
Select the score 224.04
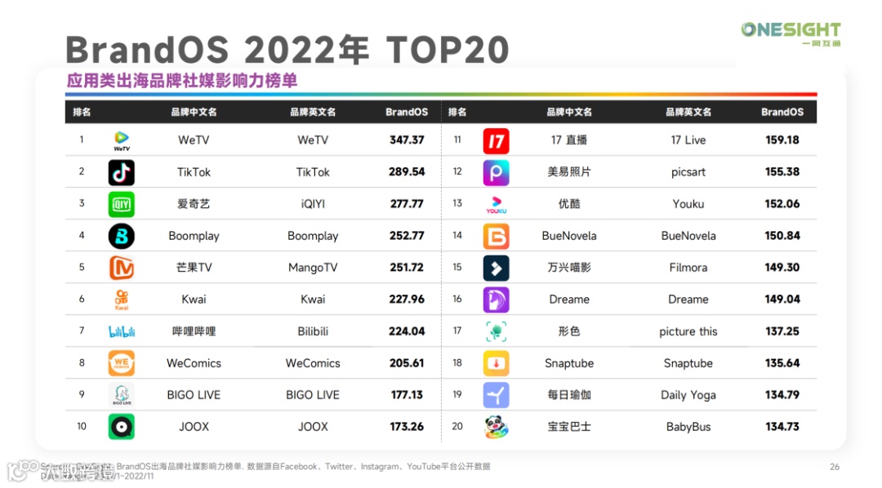(407, 331)
